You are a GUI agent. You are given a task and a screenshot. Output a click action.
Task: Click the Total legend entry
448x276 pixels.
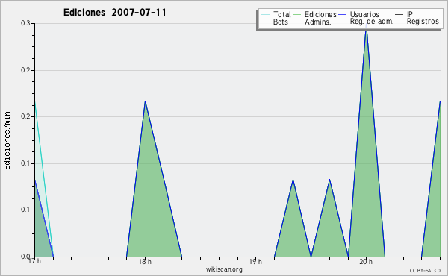click(x=276, y=14)
